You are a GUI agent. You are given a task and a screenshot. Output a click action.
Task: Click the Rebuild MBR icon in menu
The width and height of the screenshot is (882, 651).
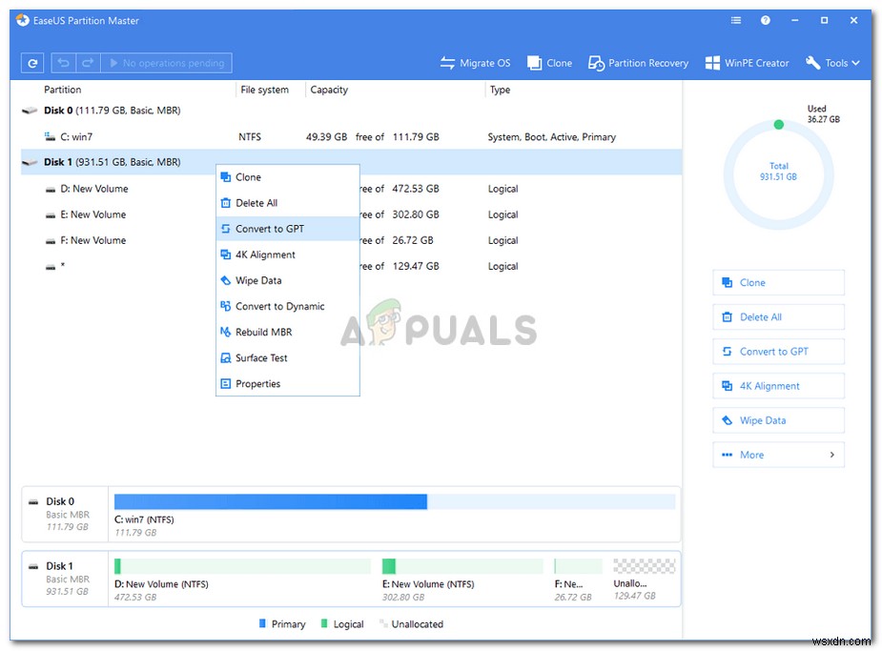tap(226, 333)
